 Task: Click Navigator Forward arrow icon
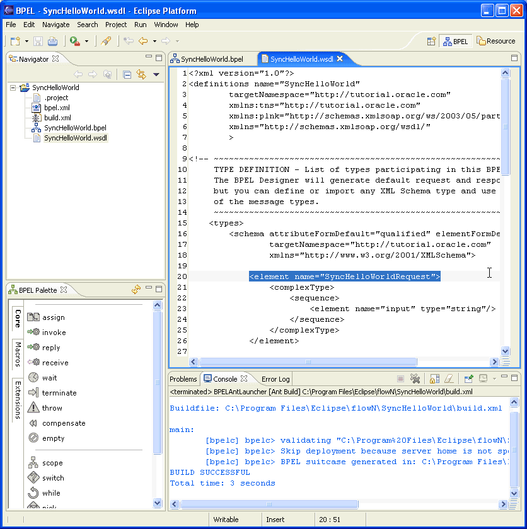click(x=93, y=74)
